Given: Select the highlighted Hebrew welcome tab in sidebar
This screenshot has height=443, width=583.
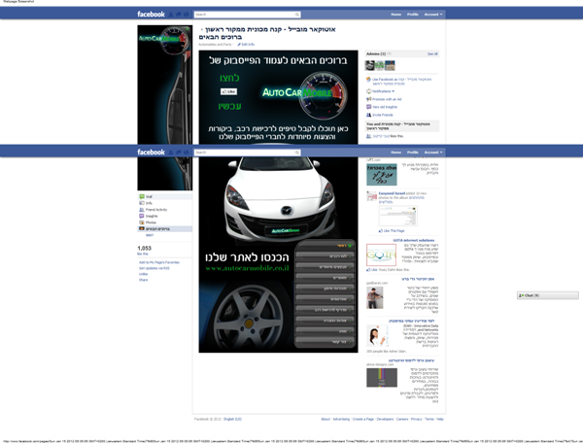Looking at the screenshot, I should coord(165,229).
